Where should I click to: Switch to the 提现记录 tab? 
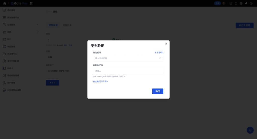click(67, 25)
